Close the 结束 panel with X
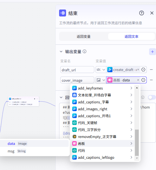The image size is (156, 170). (x=152, y=13)
